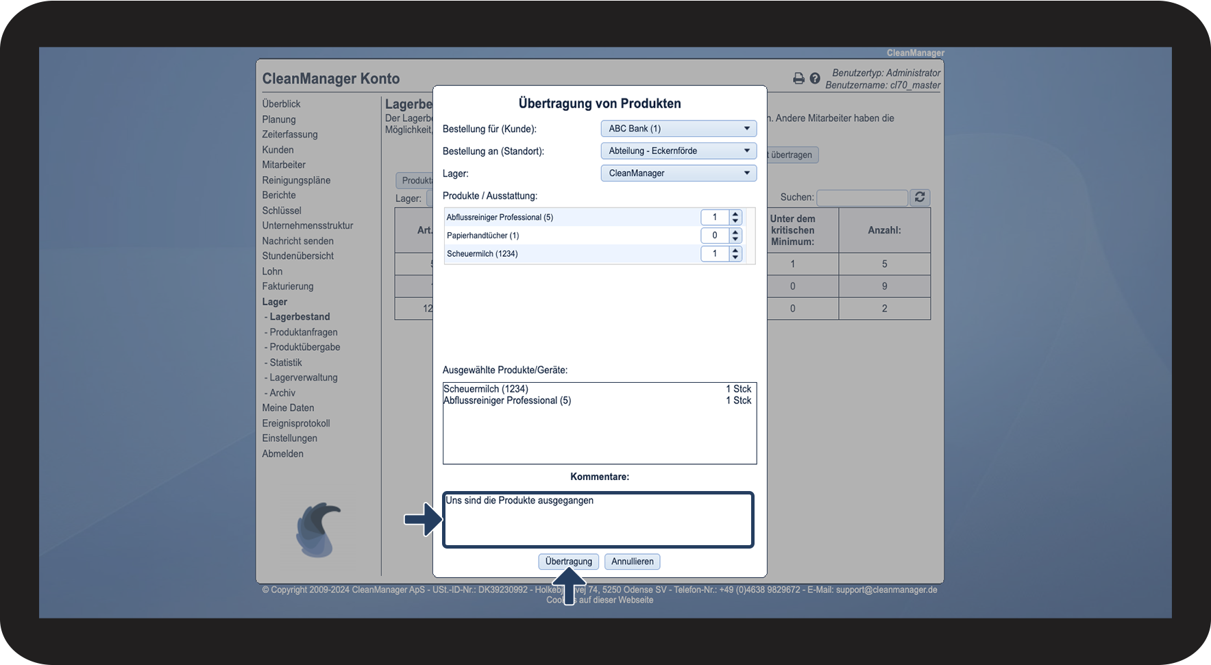The width and height of the screenshot is (1211, 665).
Task: Open Unternehmensstruktur in the sidebar
Action: click(x=308, y=225)
